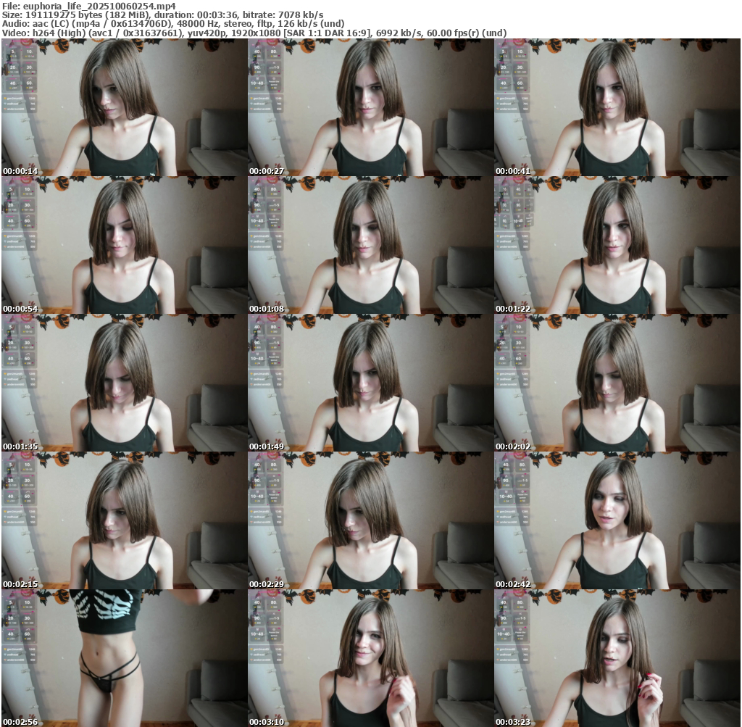Open the frame marked 00:02:42
742x727 pixels.
point(617,520)
